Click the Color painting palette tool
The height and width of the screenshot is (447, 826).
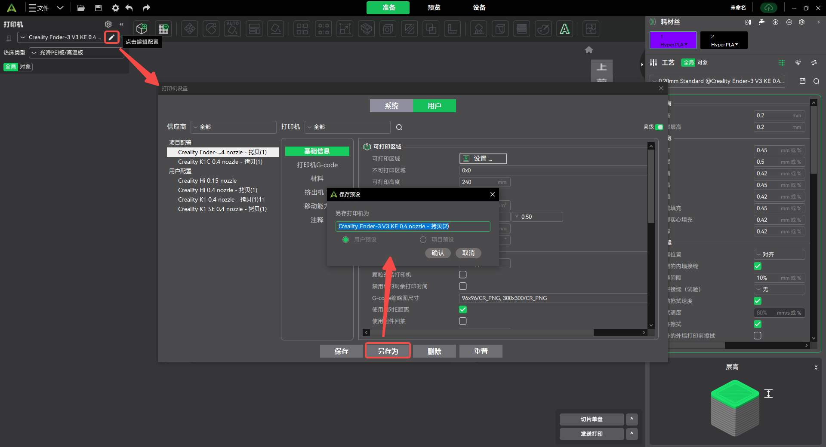pos(543,29)
